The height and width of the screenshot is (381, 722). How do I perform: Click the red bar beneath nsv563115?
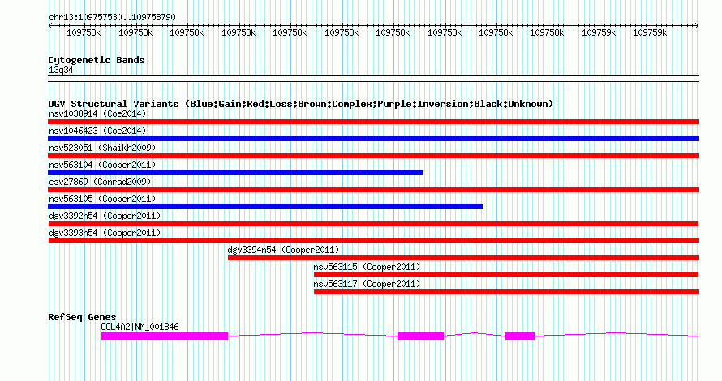coord(506,275)
